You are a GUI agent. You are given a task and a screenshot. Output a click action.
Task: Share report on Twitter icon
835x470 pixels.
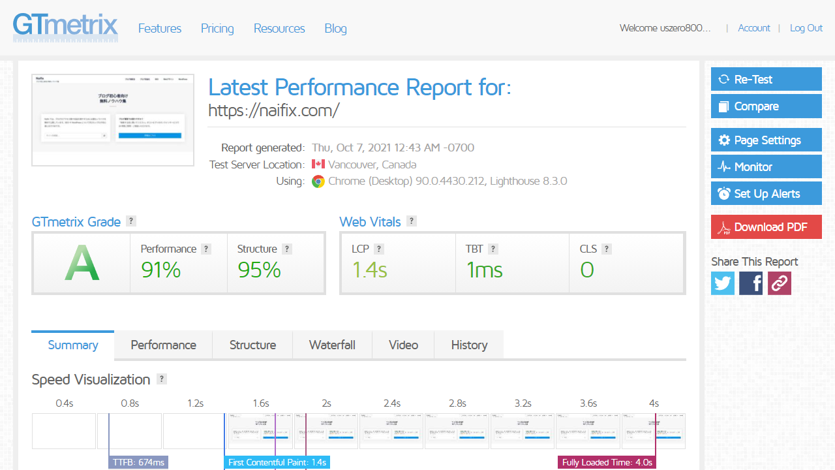tap(723, 283)
